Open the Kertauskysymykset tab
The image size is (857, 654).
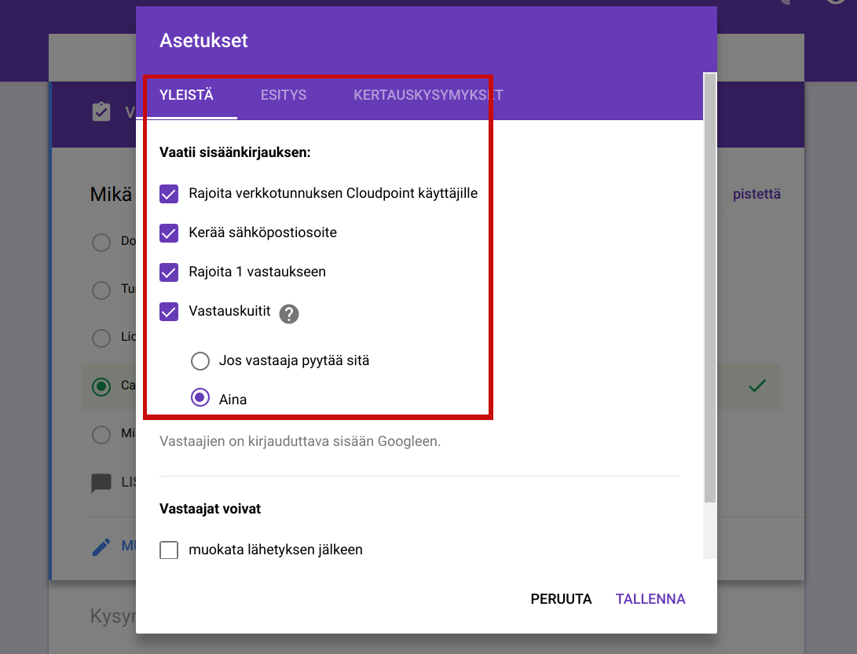(x=428, y=96)
